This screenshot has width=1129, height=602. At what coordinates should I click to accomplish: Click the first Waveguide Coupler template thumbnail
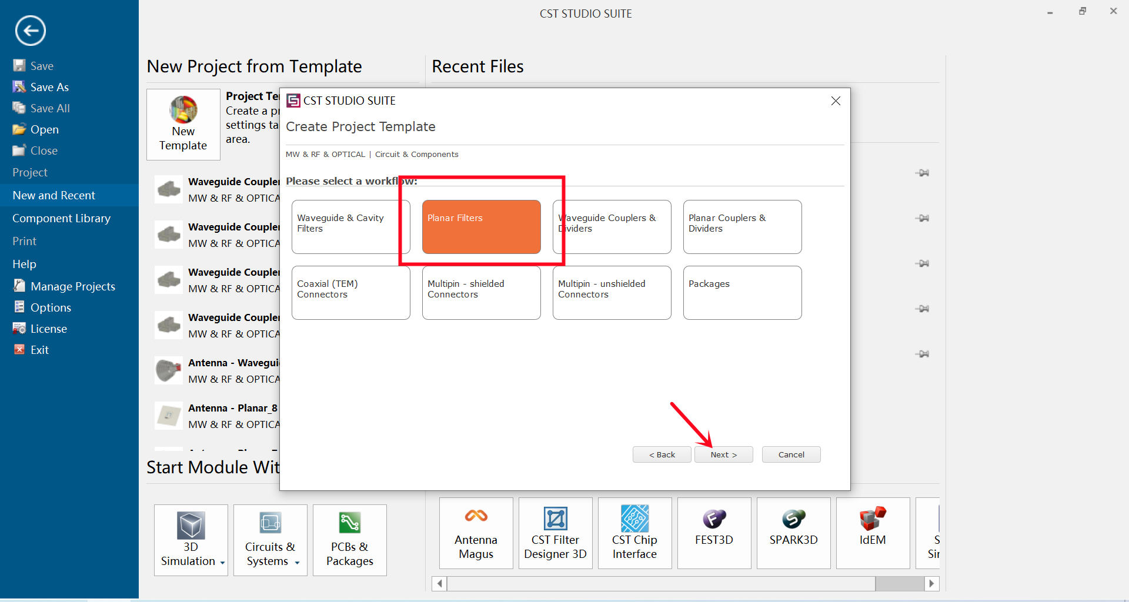[169, 189]
